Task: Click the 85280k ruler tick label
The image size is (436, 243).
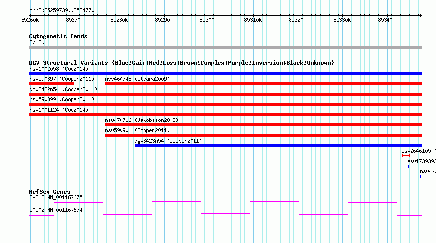Action: (x=119, y=20)
